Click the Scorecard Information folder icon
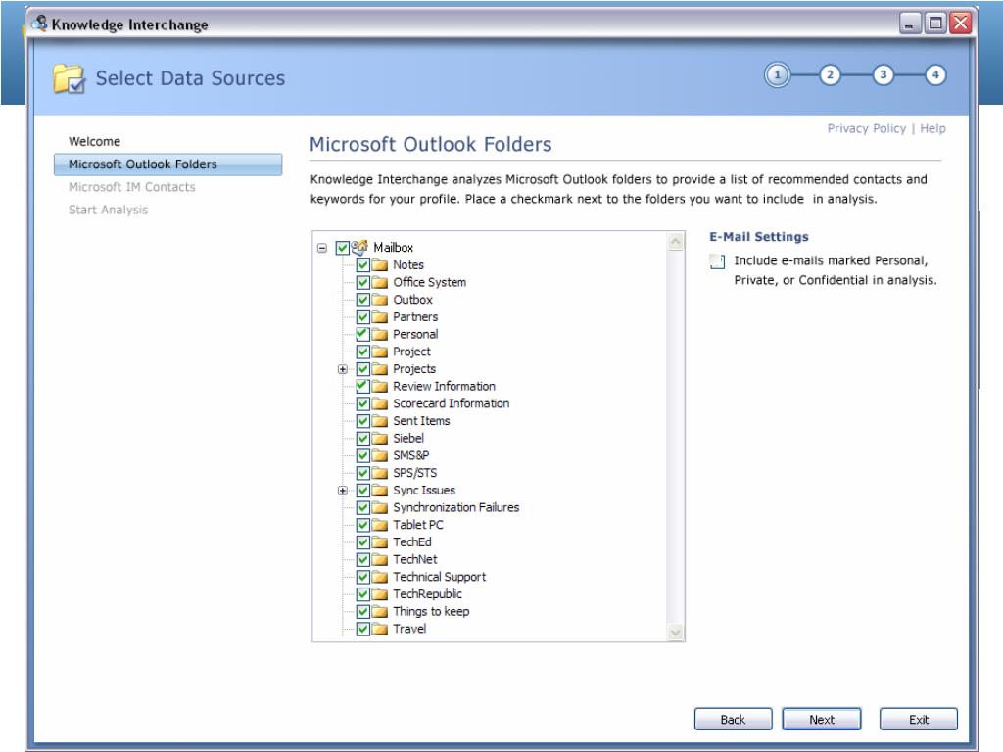This screenshot has height=752, width=1003. point(380,403)
